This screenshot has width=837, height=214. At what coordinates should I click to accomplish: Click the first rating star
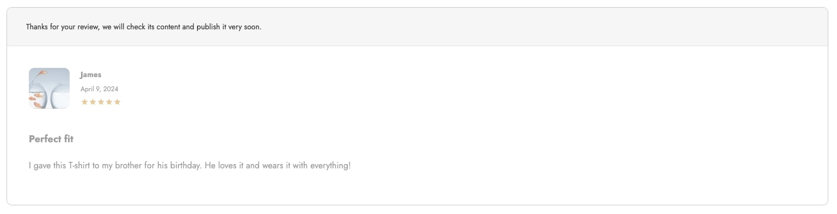click(84, 102)
